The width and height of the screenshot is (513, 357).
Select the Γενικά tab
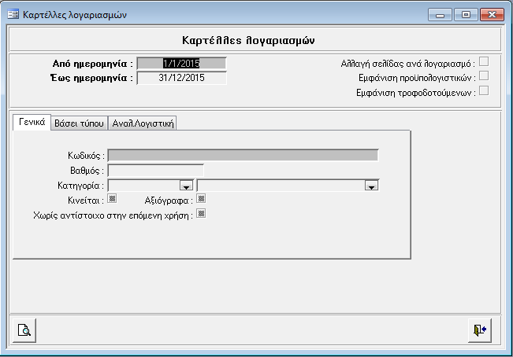32,122
